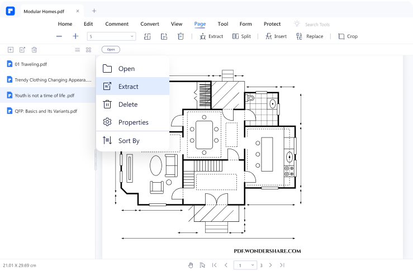Image resolution: width=413 pixels, height=271 pixels.
Task: Choose Properties from the context menu
Action: [133, 122]
